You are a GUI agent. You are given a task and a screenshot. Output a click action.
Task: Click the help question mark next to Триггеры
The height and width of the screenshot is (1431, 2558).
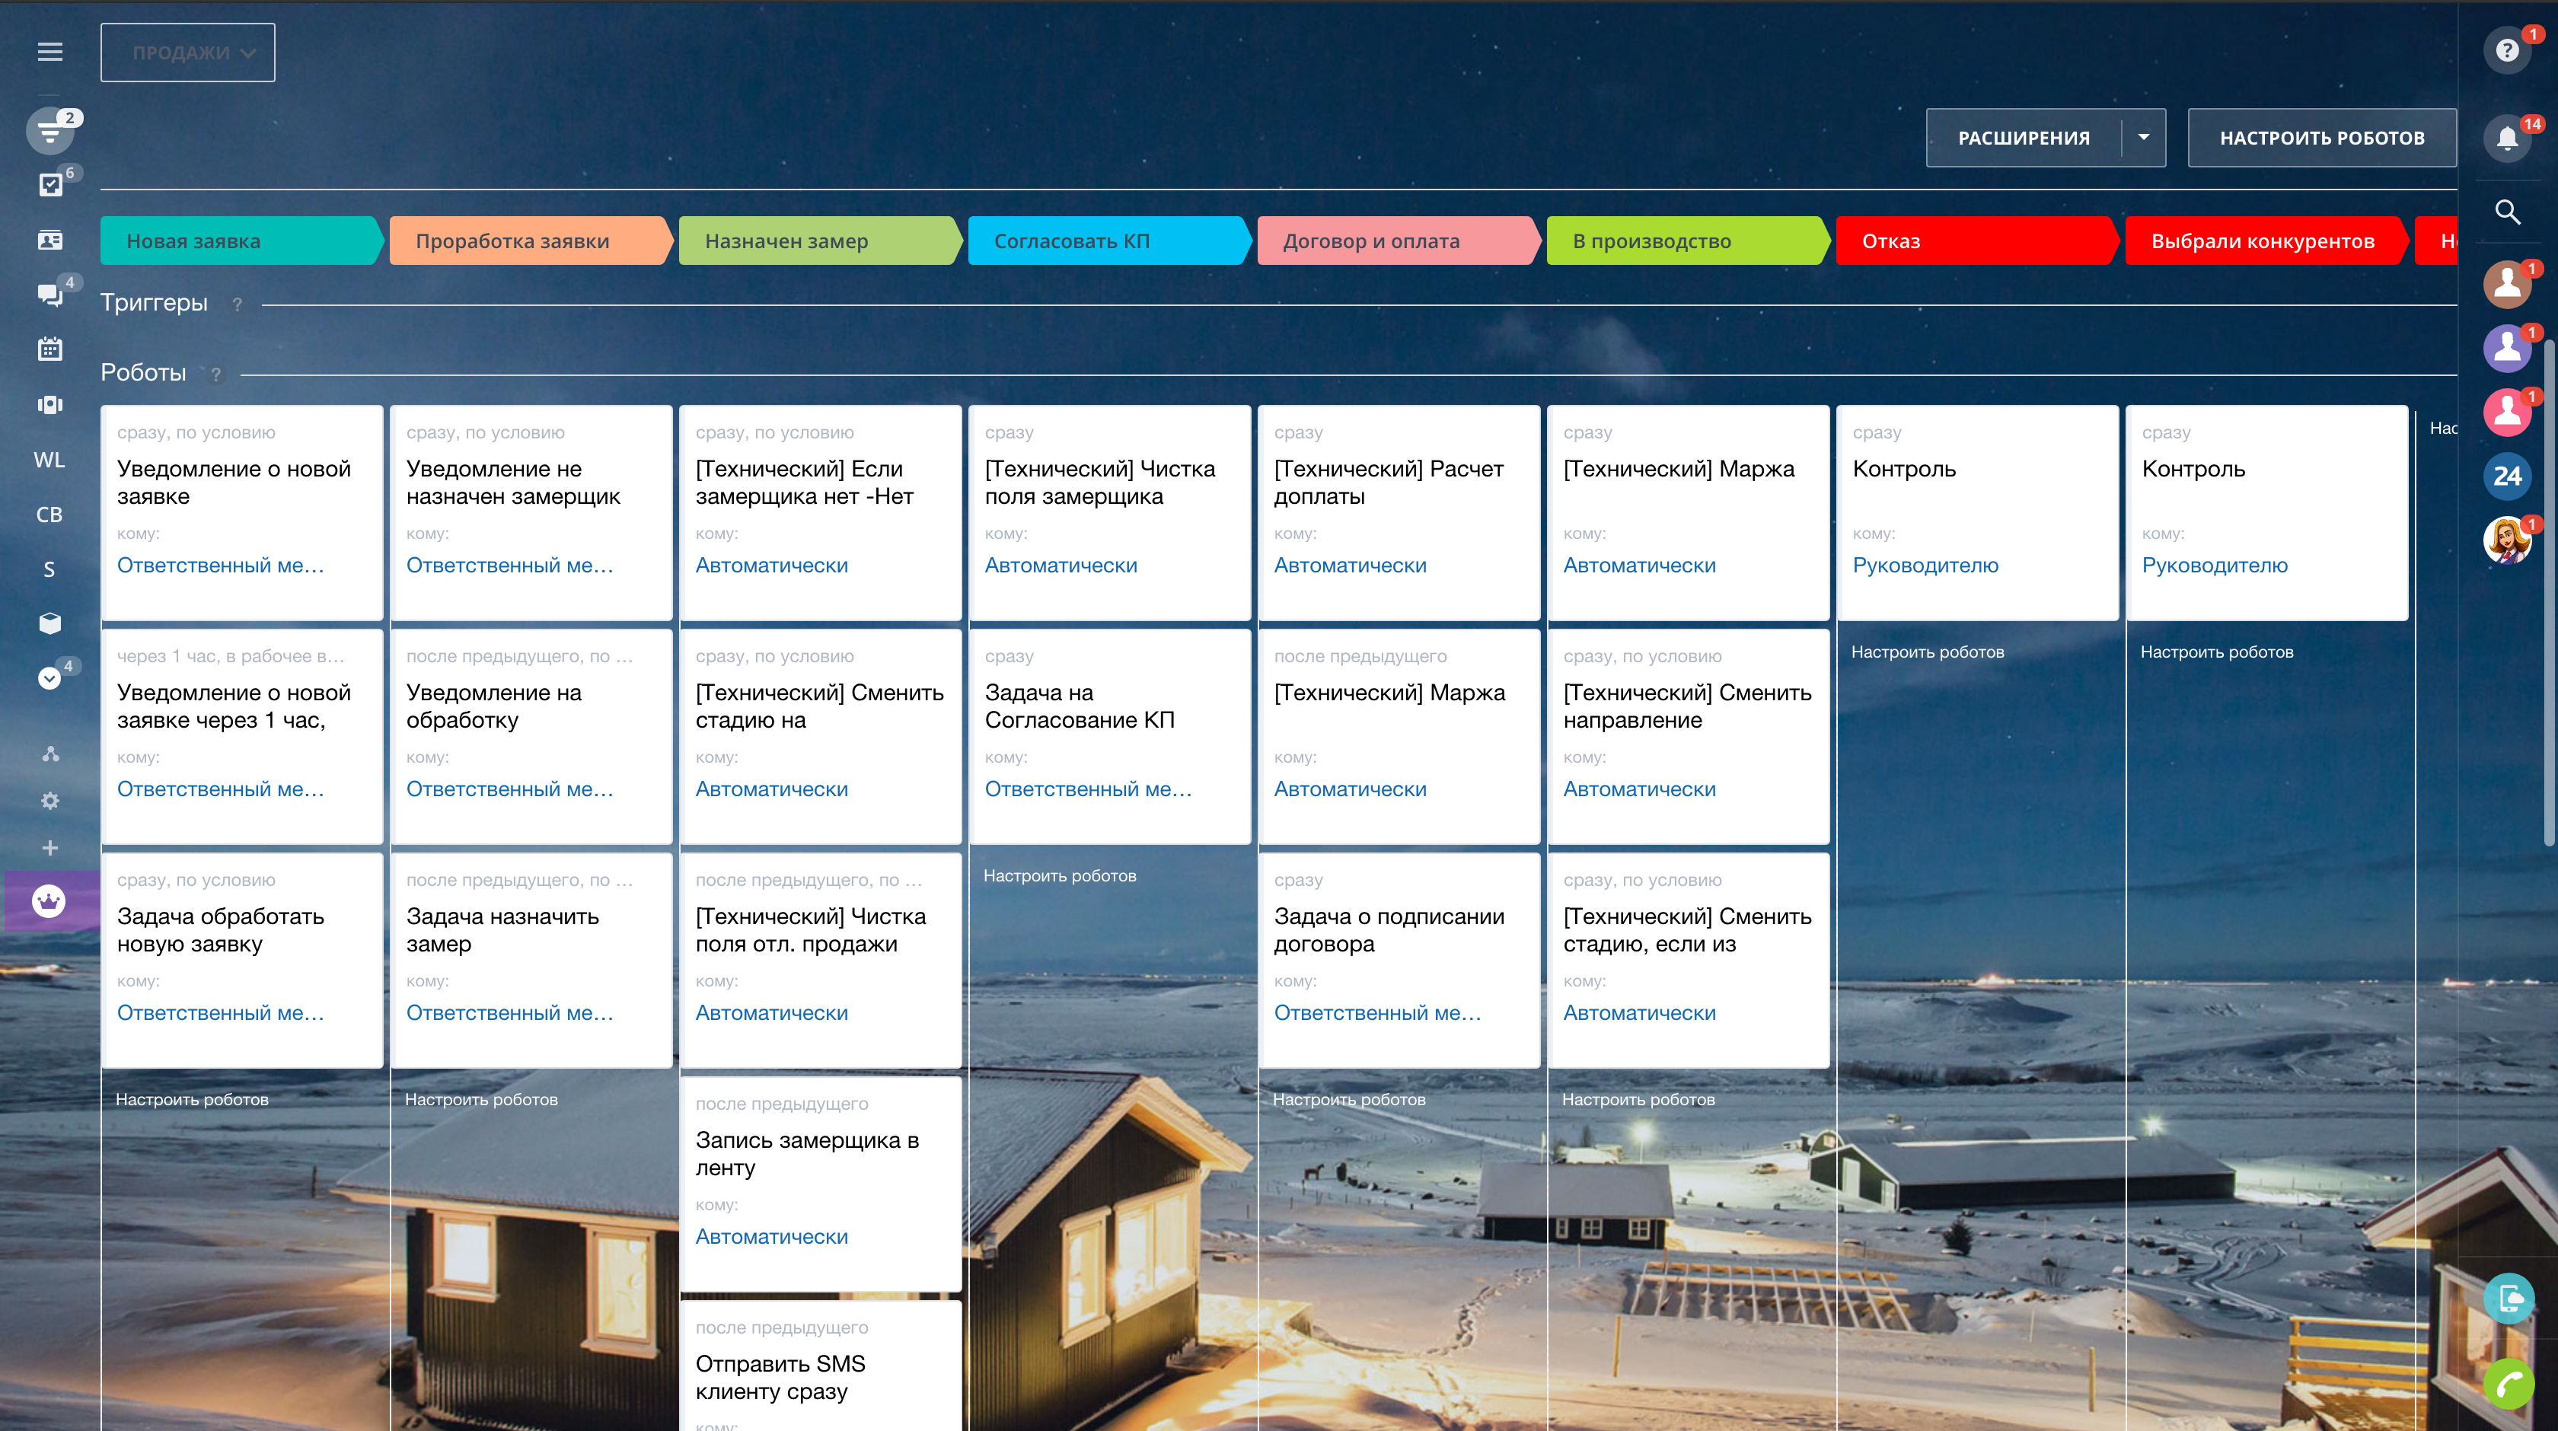(238, 305)
